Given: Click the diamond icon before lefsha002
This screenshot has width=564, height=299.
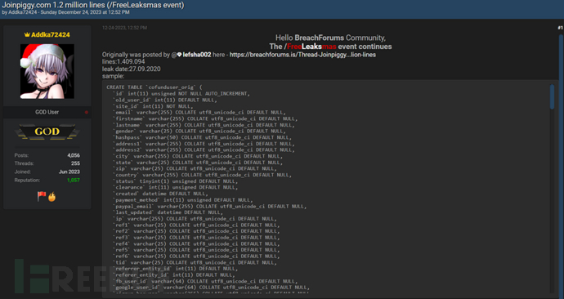Looking at the screenshot, I should (x=180, y=55).
